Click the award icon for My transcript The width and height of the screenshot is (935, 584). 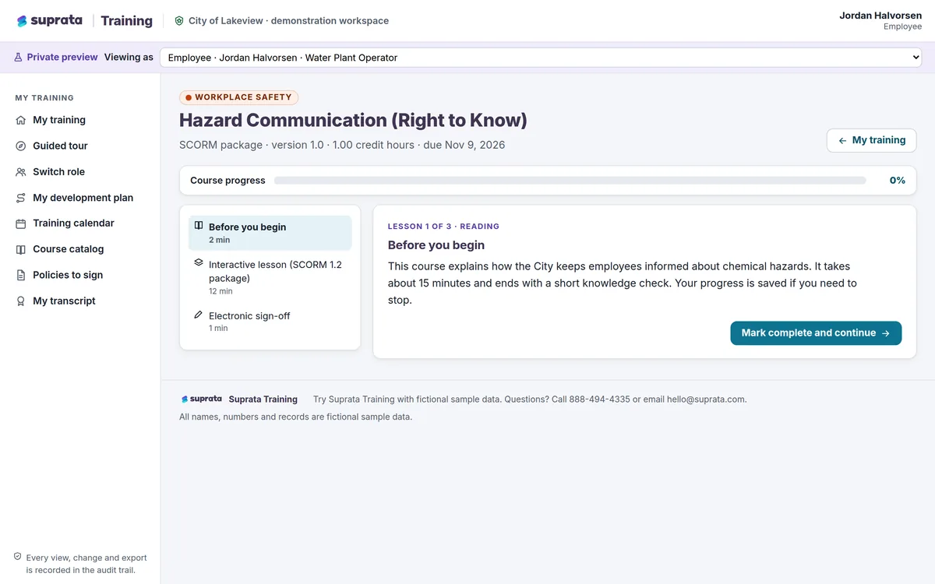click(21, 301)
